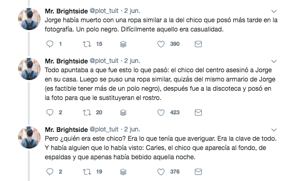Viewport: 296px width, 181px height.
Task: Retweet the tweet with 15 retweets
Action: 87,44
